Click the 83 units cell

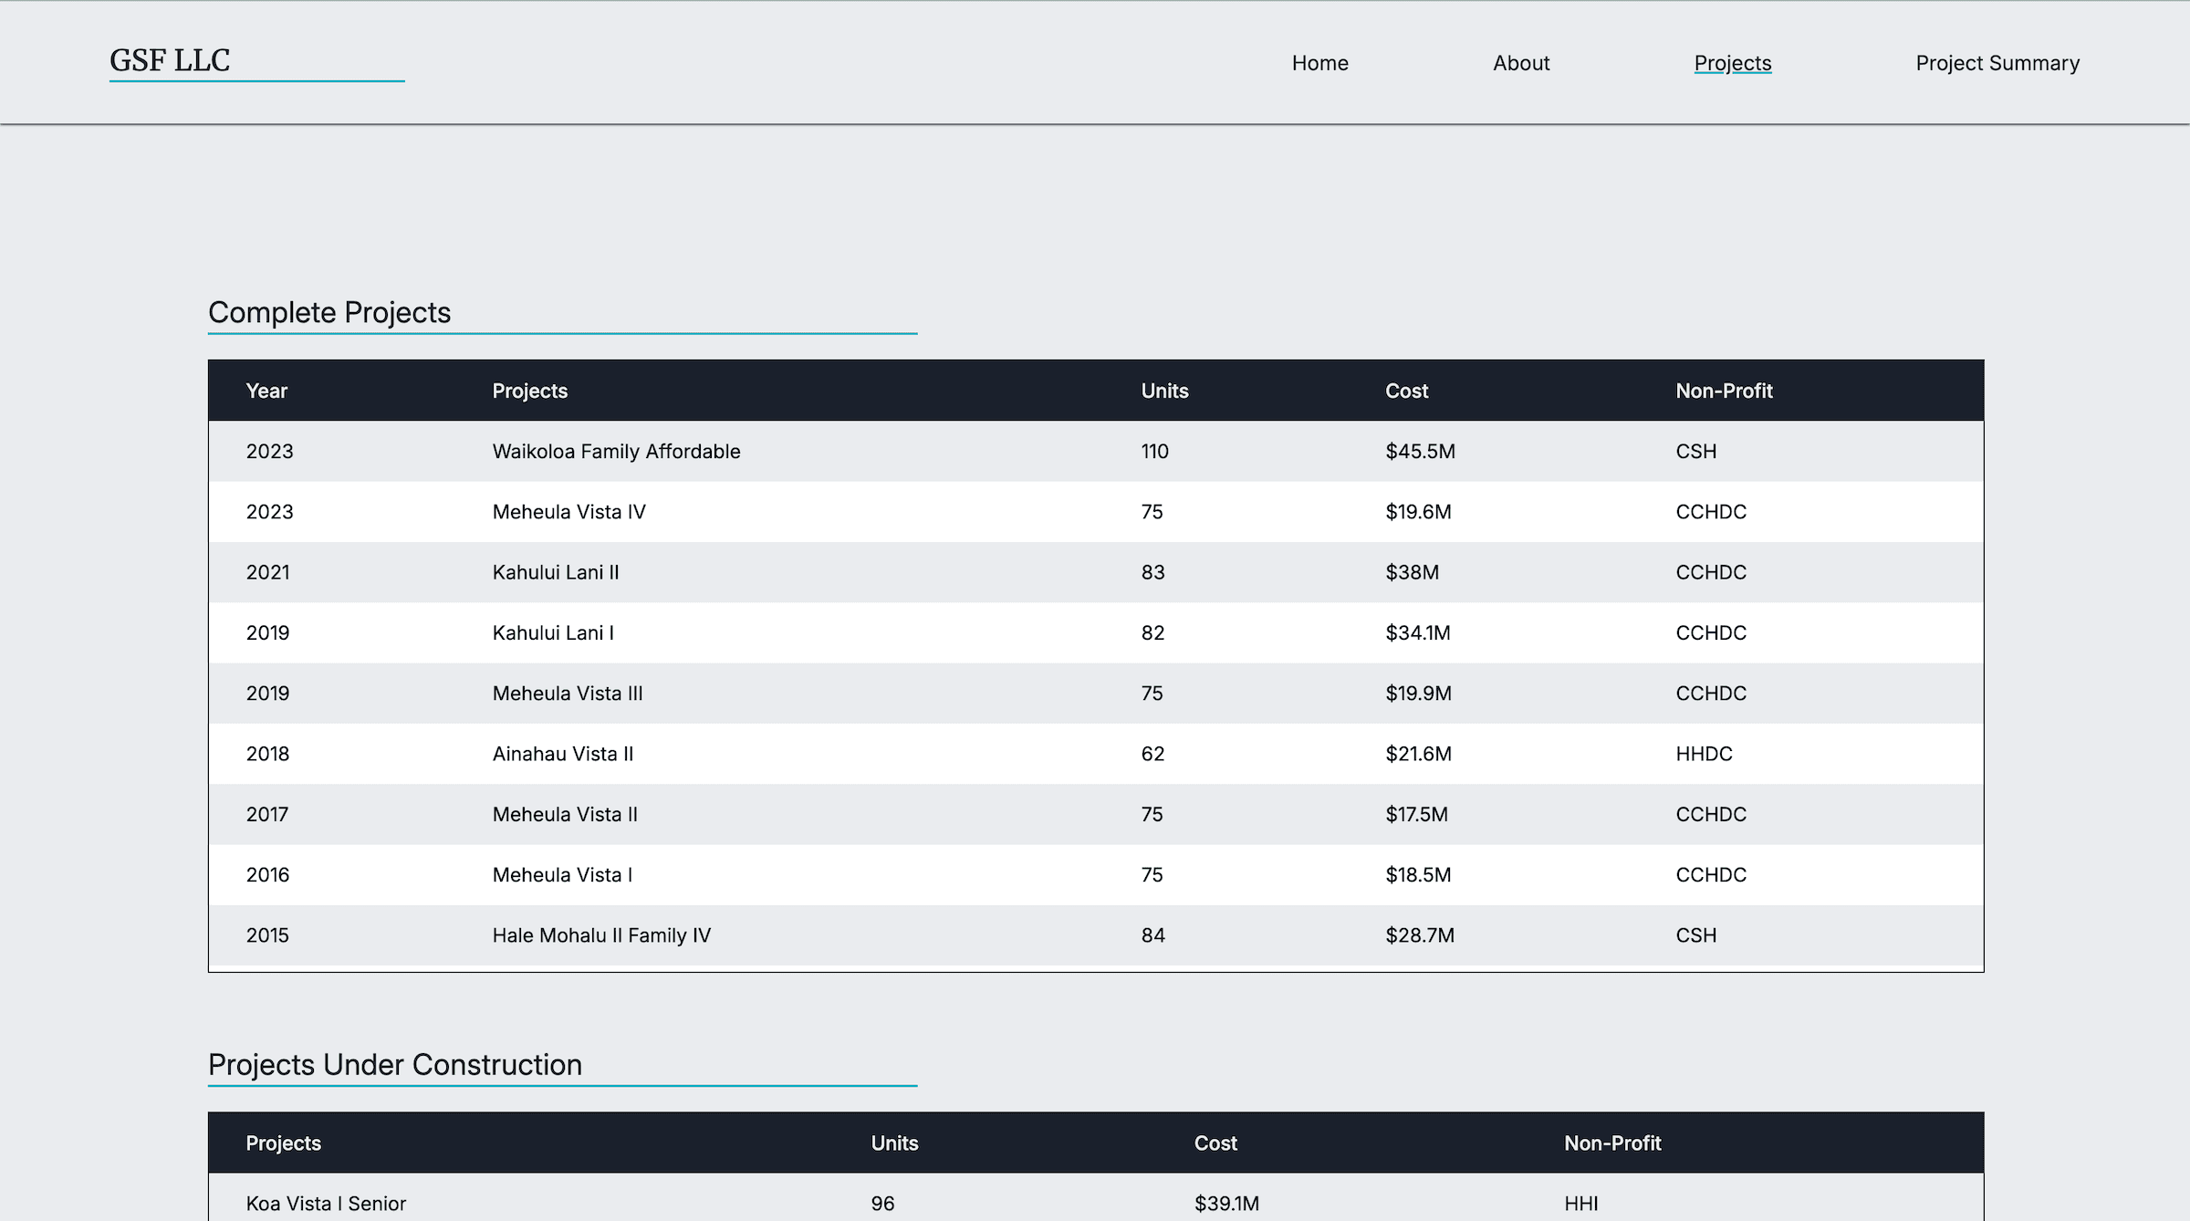click(1152, 572)
